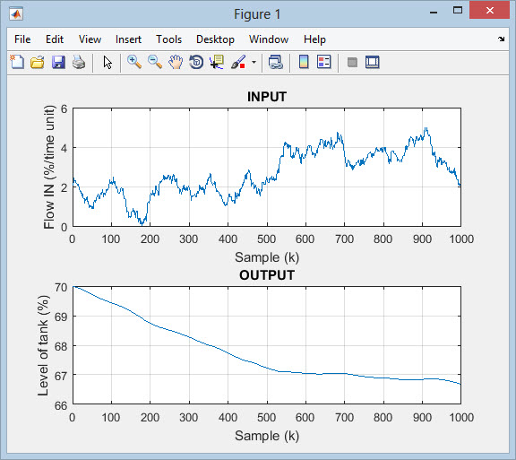This screenshot has height=460, width=516.
Task: Click the New Figure icon
Action: (17, 62)
